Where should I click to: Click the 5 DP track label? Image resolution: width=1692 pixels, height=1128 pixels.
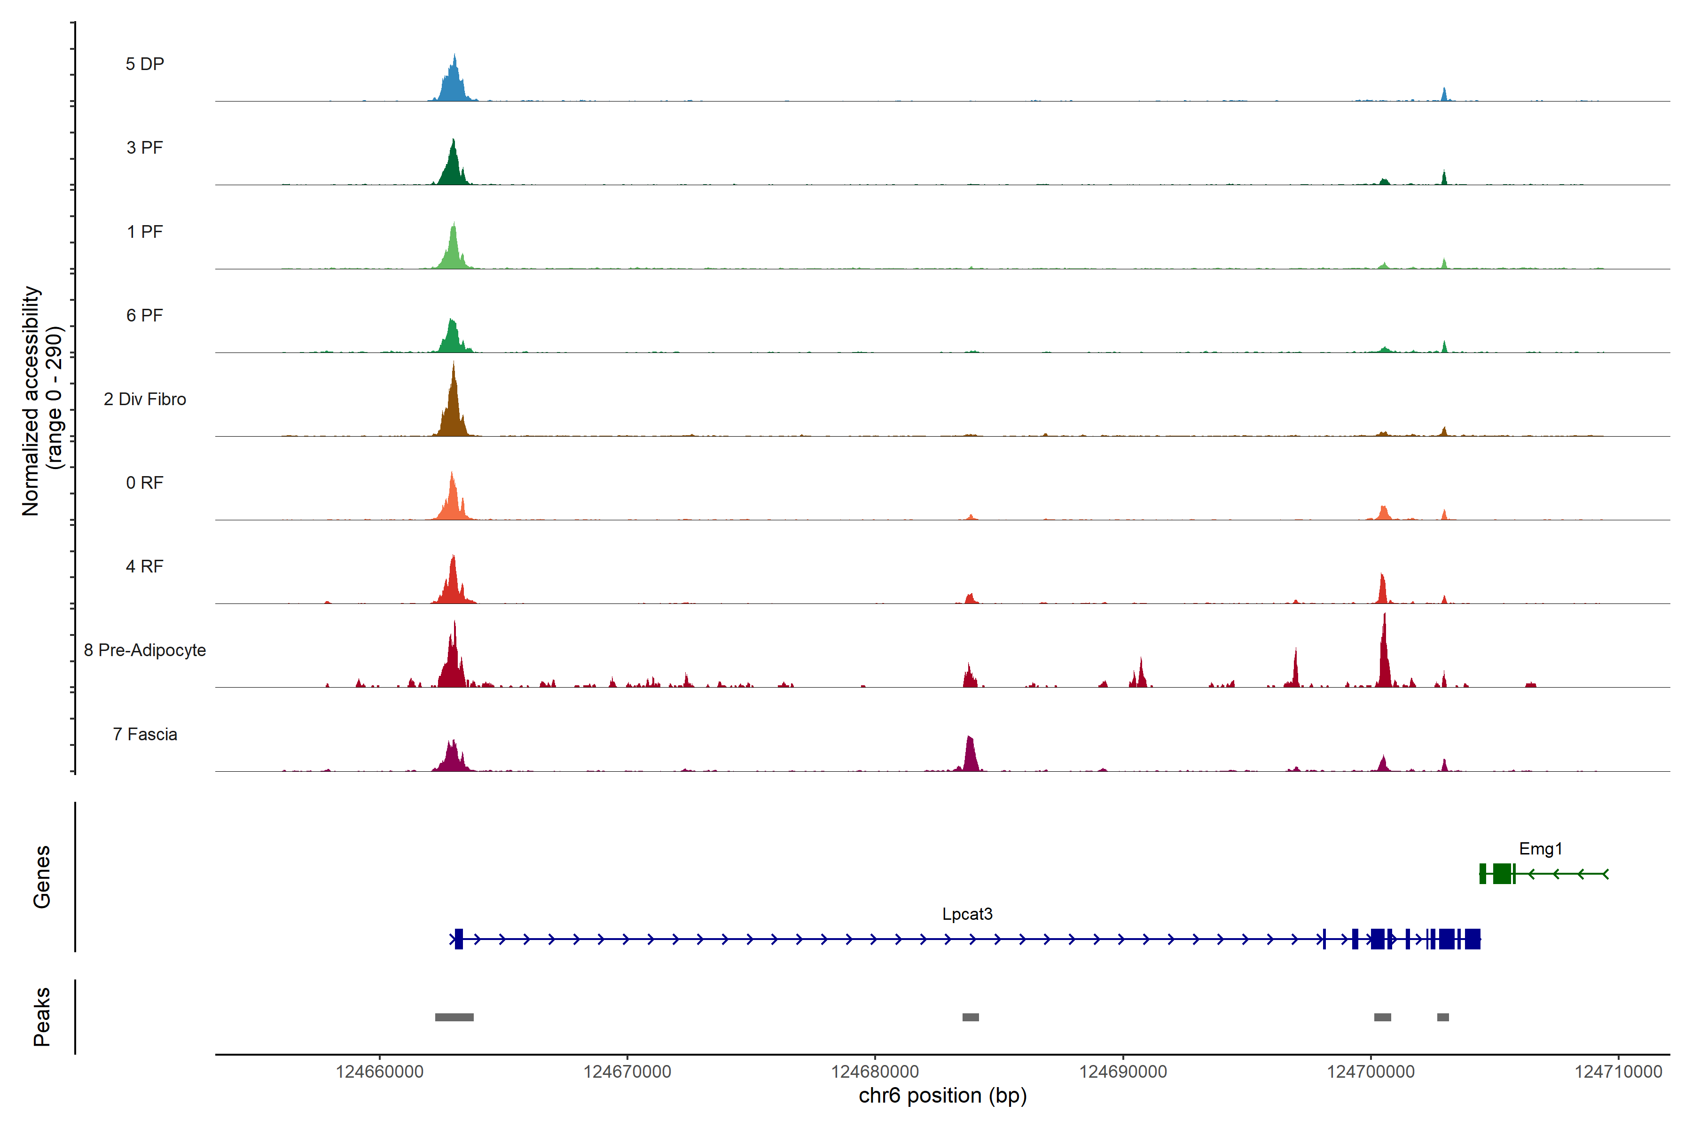tap(145, 64)
